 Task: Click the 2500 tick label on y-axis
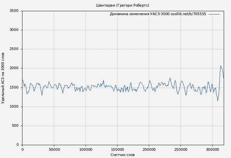[14, 49]
